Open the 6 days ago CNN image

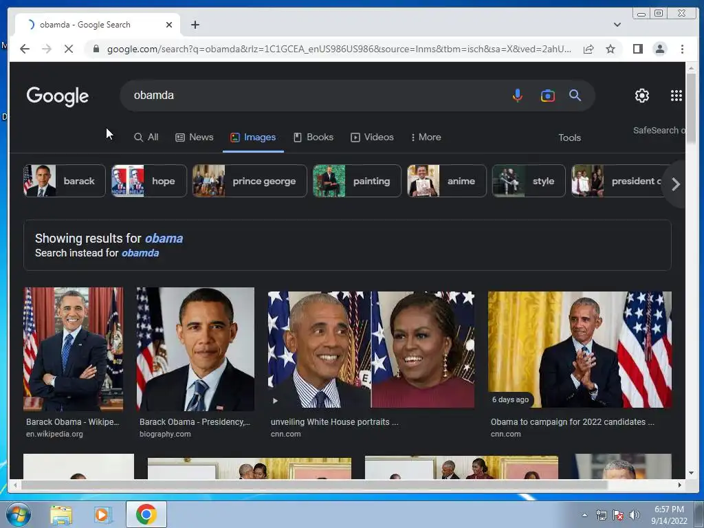pyautogui.click(x=580, y=349)
